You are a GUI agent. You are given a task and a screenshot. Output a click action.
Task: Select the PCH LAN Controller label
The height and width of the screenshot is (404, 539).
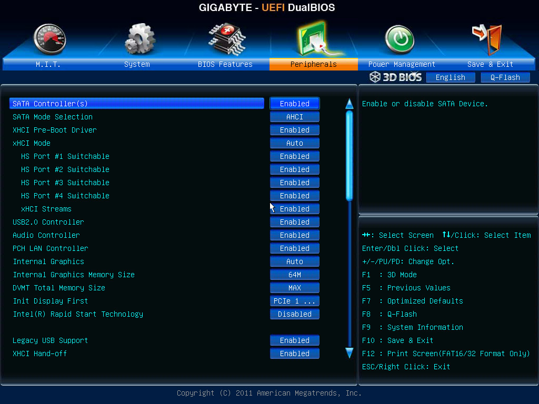pyautogui.click(x=51, y=248)
